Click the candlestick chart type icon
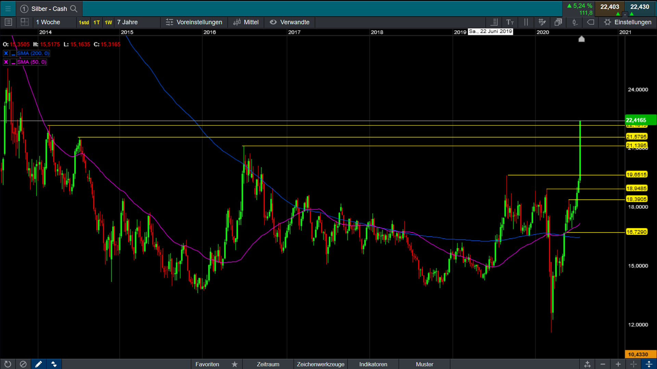The height and width of the screenshot is (369, 657). coord(575,22)
